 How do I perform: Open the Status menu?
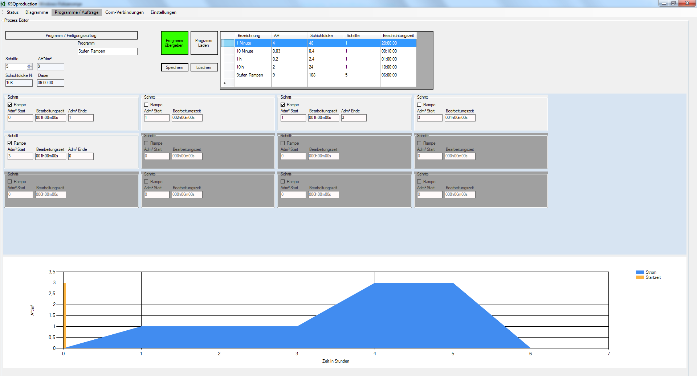pos(13,12)
